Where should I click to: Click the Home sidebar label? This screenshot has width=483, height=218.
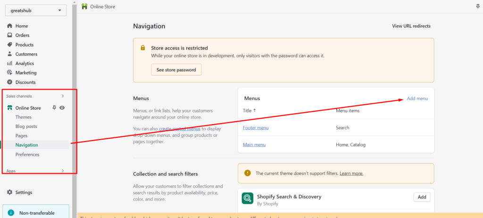22,26
